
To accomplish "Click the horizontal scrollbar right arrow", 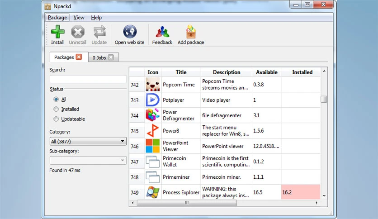I will click(x=317, y=203).
